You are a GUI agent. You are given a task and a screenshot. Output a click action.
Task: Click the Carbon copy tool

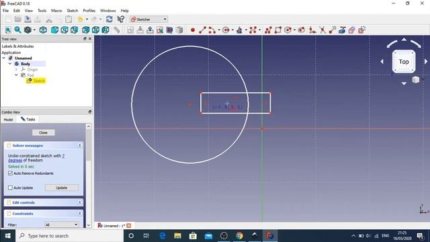pos(352,30)
